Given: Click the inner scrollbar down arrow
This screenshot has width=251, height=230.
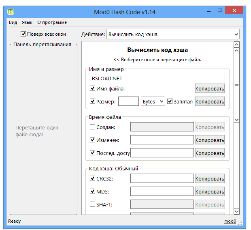Looking at the screenshot, I should click(236, 120).
